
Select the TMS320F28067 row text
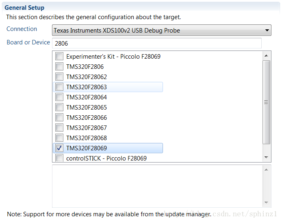(x=87, y=128)
